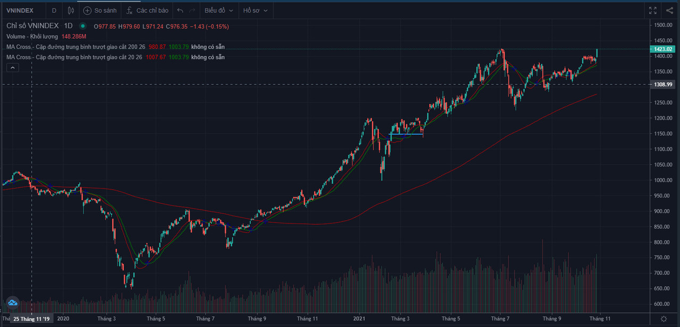Image resolution: width=680 pixels, height=327 pixels.
Task: Open the candlestick chart style selector
Action: click(70, 10)
